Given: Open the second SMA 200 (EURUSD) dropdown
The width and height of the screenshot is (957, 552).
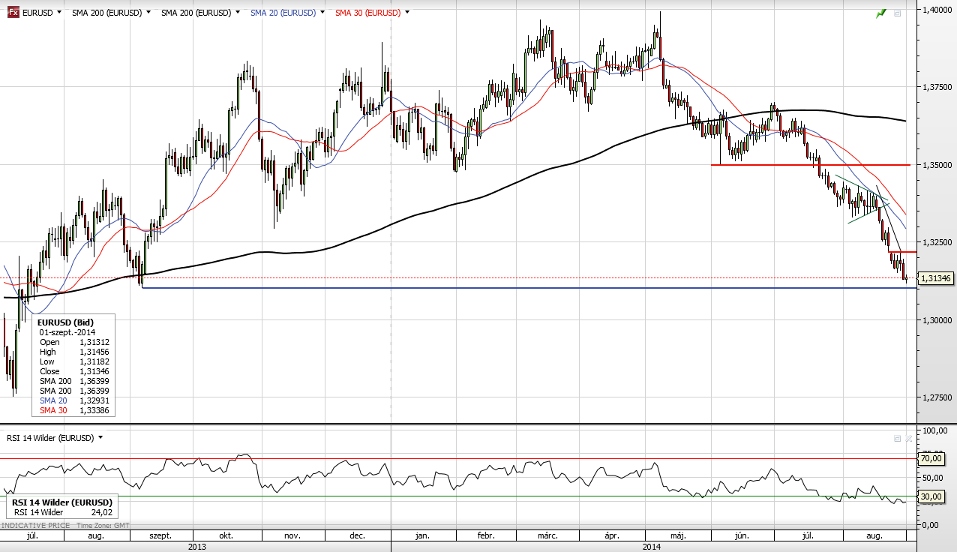Looking at the screenshot, I should pyautogui.click(x=238, y=13).
